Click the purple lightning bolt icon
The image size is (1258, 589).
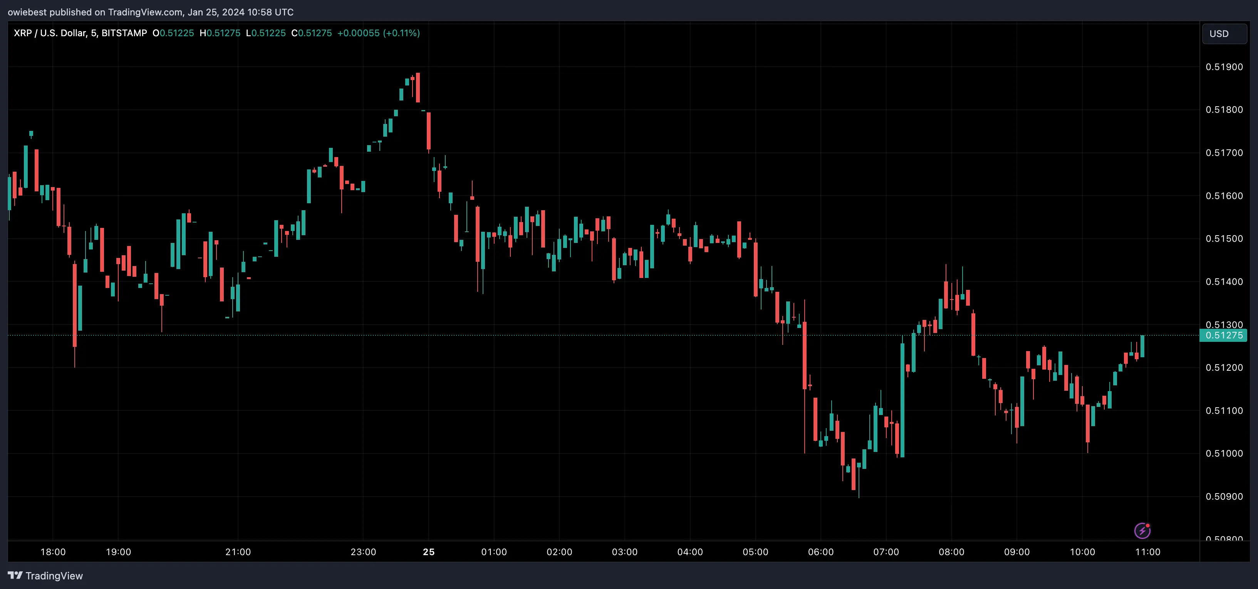pos(1142,530)
